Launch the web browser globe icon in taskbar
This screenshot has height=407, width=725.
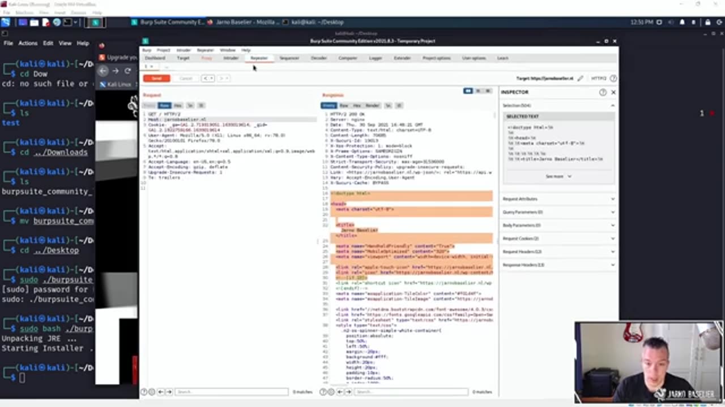[56, 23]
